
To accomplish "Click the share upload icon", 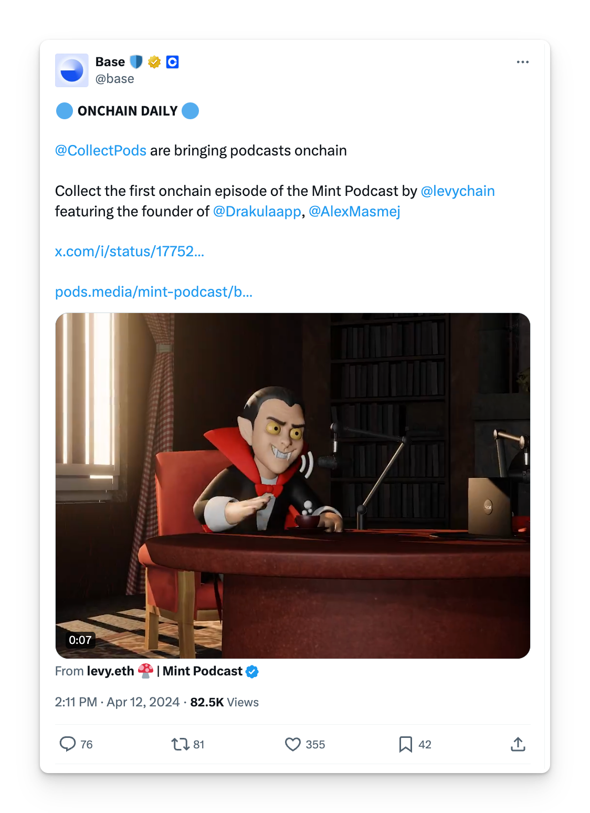I will click(x=518, y=744).
